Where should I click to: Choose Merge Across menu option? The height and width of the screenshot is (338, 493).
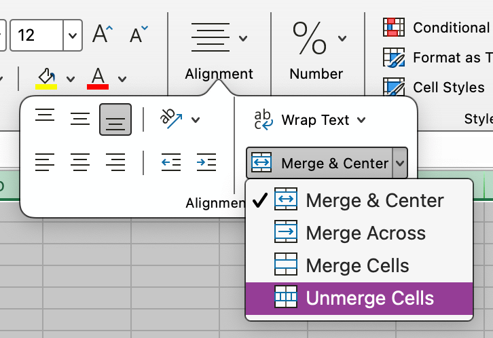click(365, 233)
